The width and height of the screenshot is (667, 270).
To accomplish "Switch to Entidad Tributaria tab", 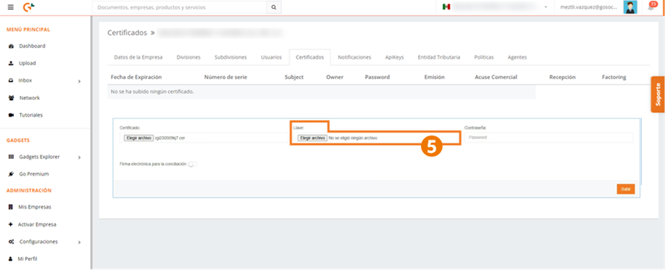I will [438, 58].
